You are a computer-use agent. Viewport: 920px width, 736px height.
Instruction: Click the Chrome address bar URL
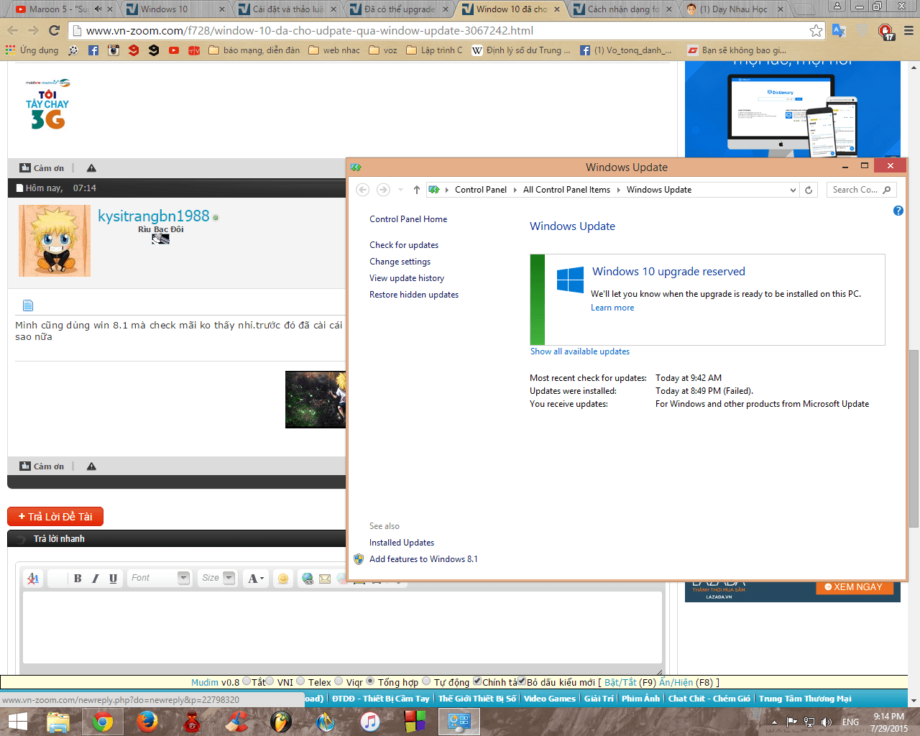(x=309, y=30)
